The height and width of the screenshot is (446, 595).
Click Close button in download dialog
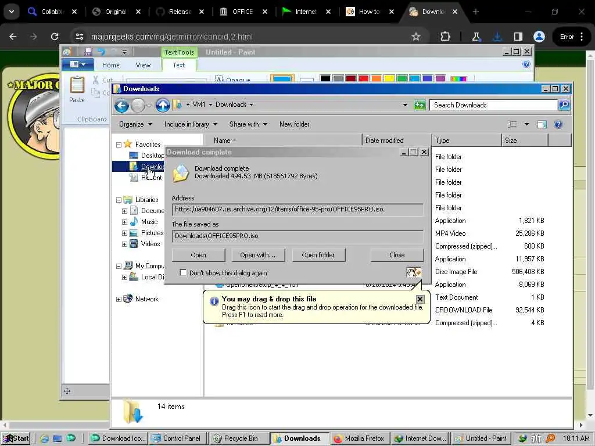point(397,255)
